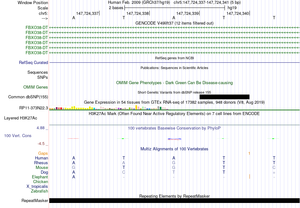Select position label 147,724,337

(87, 13)
